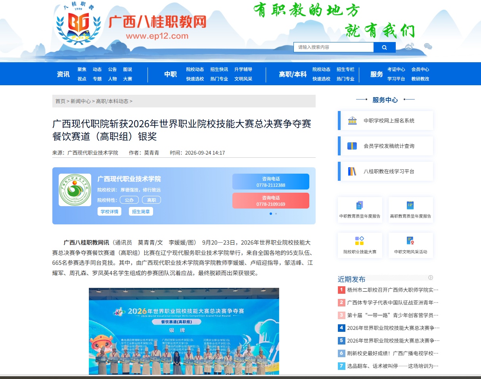Select the second carousel dot in school card
481x379 pixels.
[x=276, y=214]
